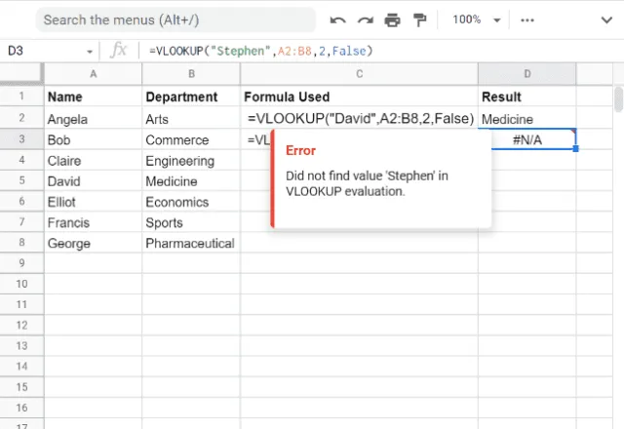The image size is (624, 429).
Task: Click the vertical scrollbar thumb
Action: tap(618, 98)
